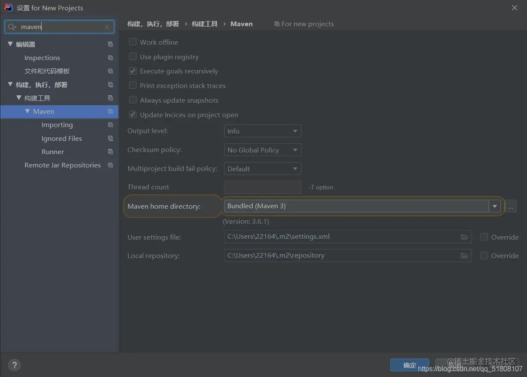The height and width of the screenshot is (377, 527).
Task: Click 构建工具 breadcrumb
Action: 205,24
